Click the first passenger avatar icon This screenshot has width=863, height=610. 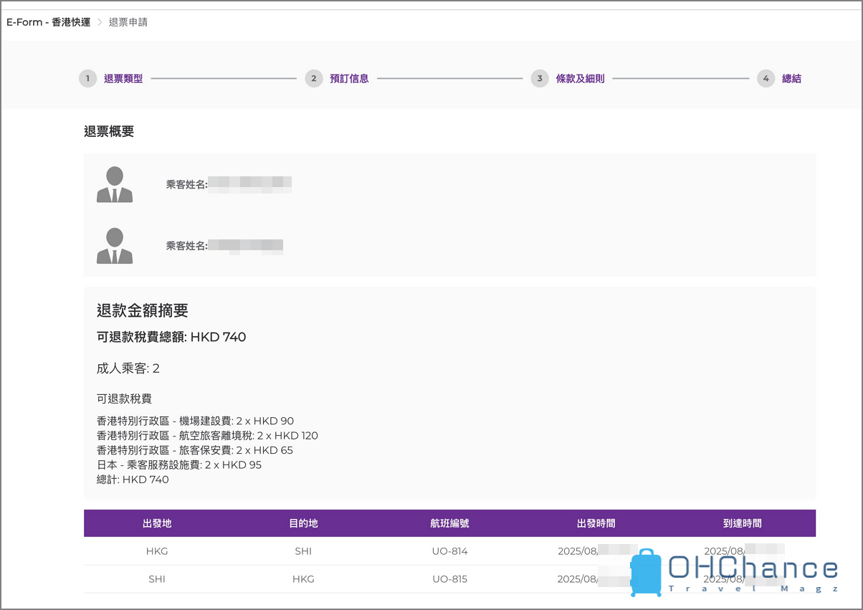pyautogui.click(x=115, y=184)
